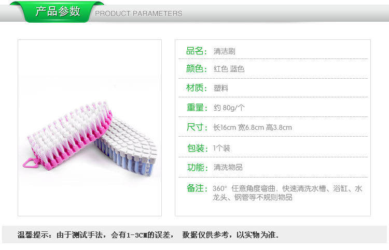
Task: Select the 塑料 material value
Action: tap(221, 88)
